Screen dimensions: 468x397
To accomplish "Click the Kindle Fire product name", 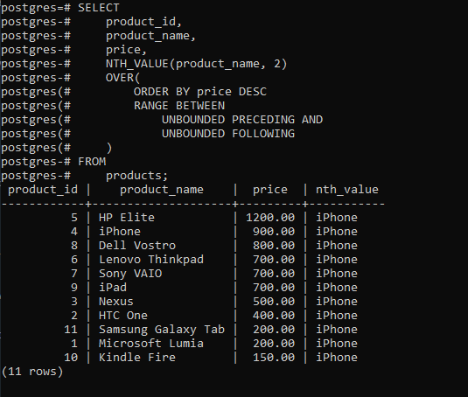I will pyautogui.click(x=137, y=358).
